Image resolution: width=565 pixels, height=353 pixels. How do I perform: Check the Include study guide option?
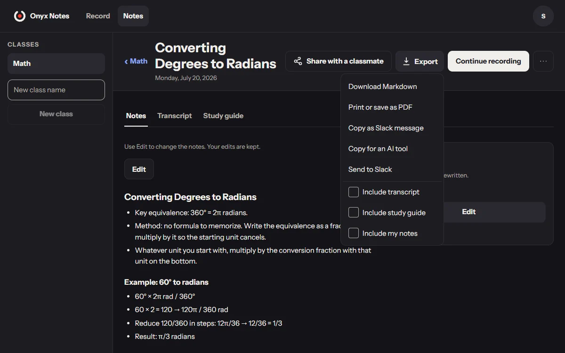click(354, 213)
